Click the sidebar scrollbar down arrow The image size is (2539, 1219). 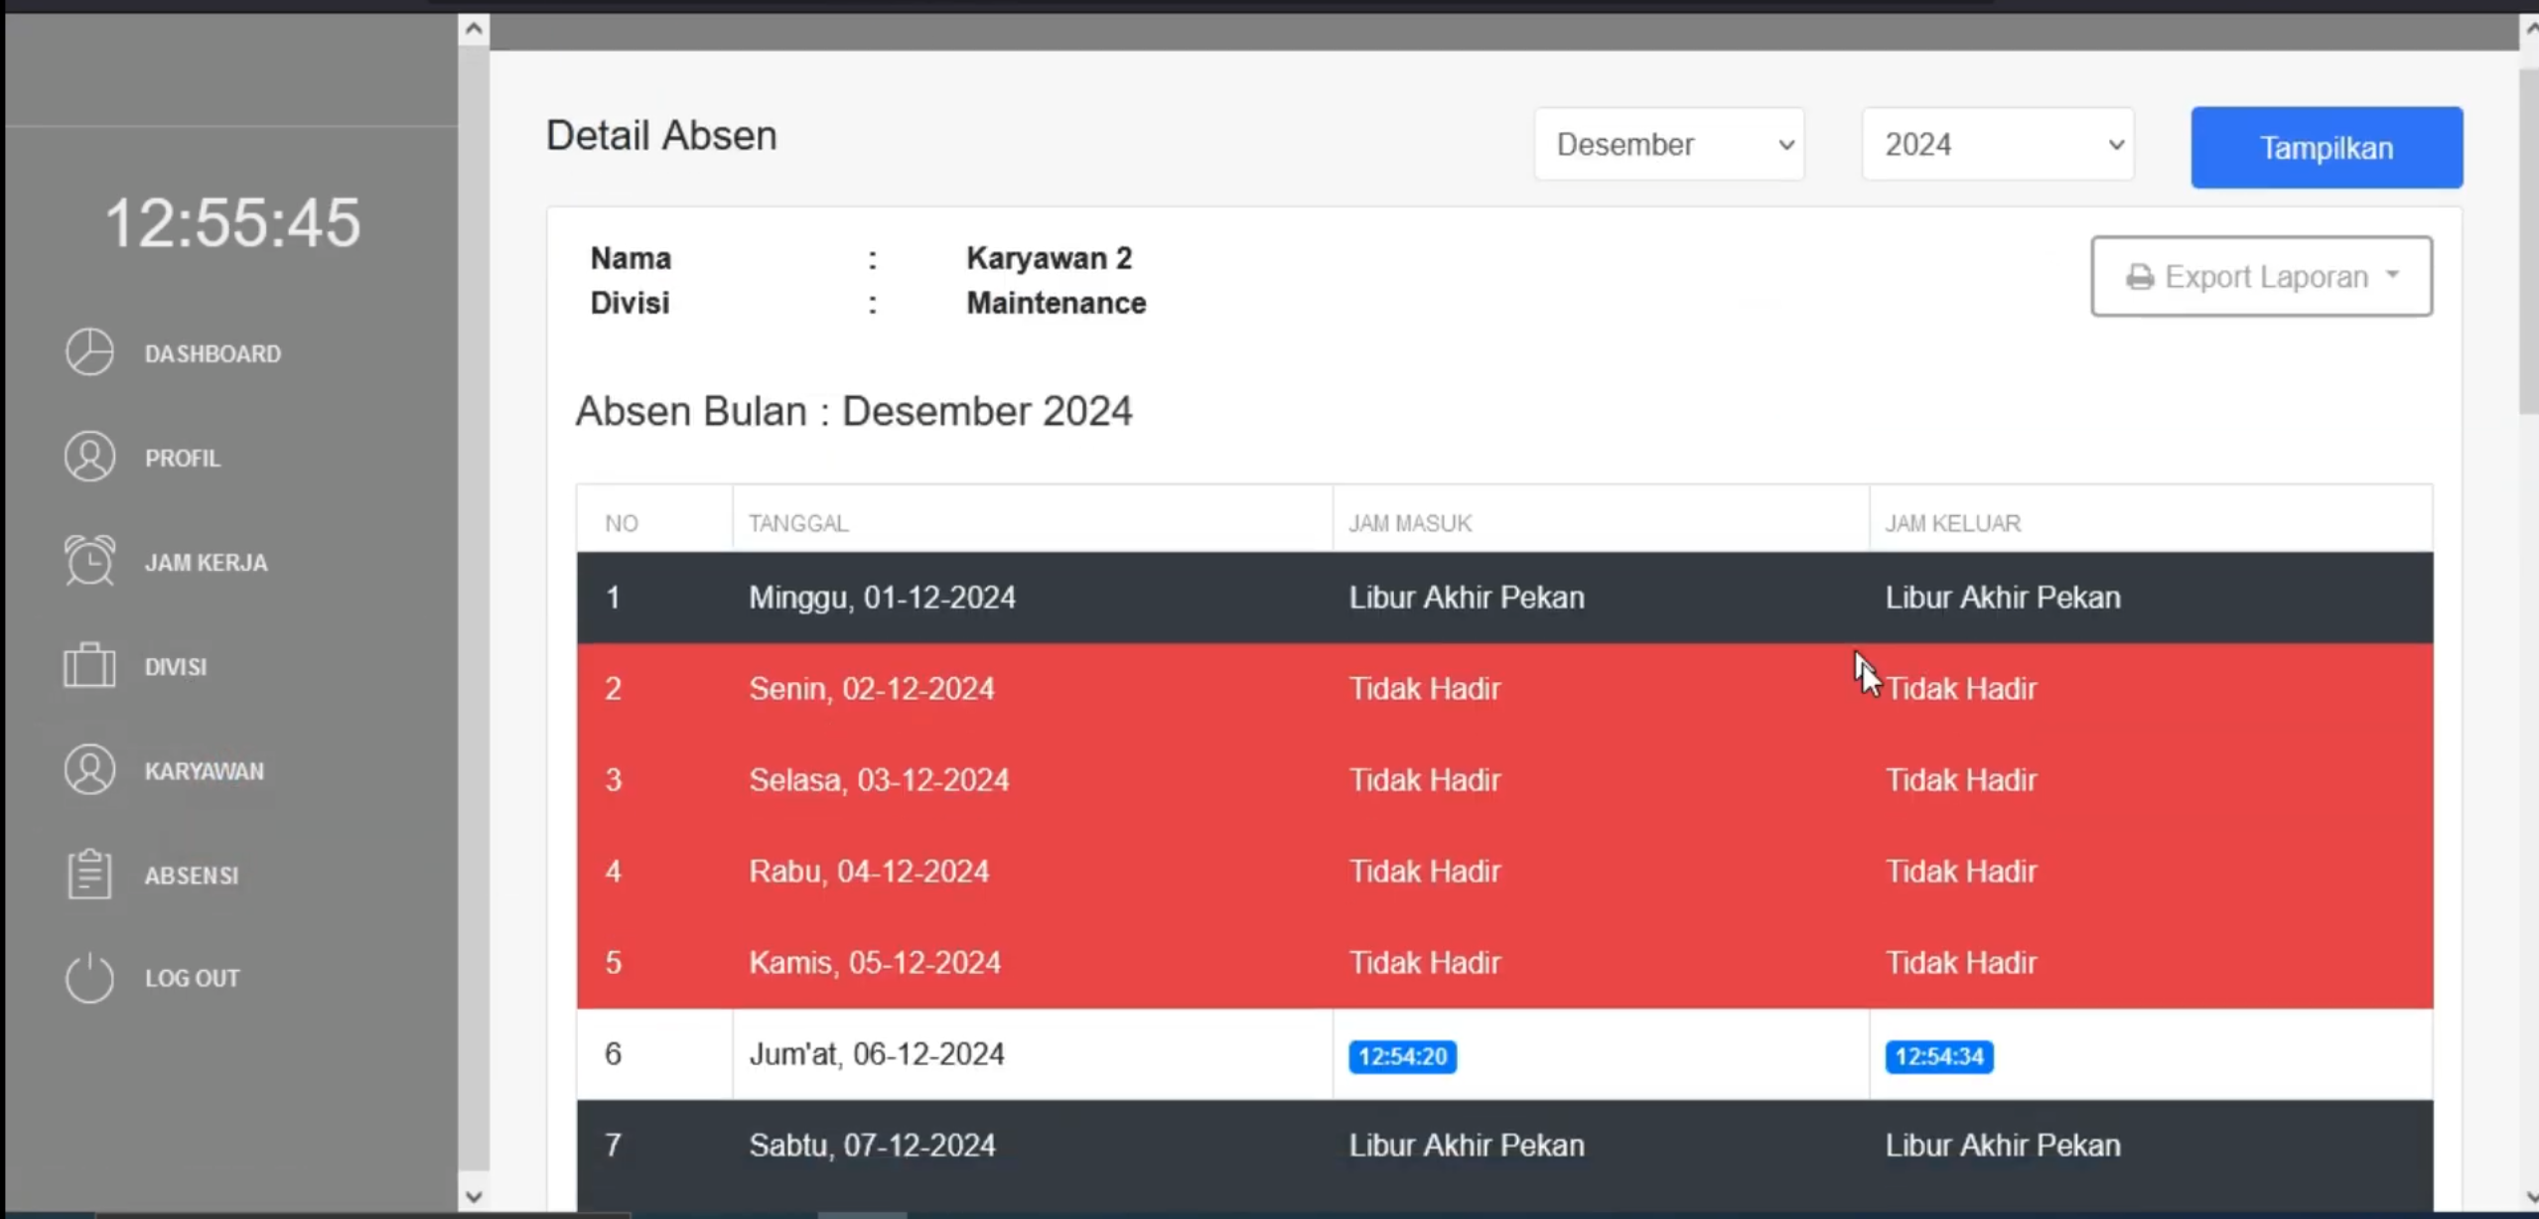pos(474,1196)
